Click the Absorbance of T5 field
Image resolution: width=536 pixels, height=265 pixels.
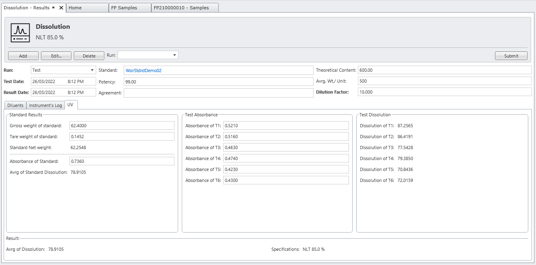(286, 169)
